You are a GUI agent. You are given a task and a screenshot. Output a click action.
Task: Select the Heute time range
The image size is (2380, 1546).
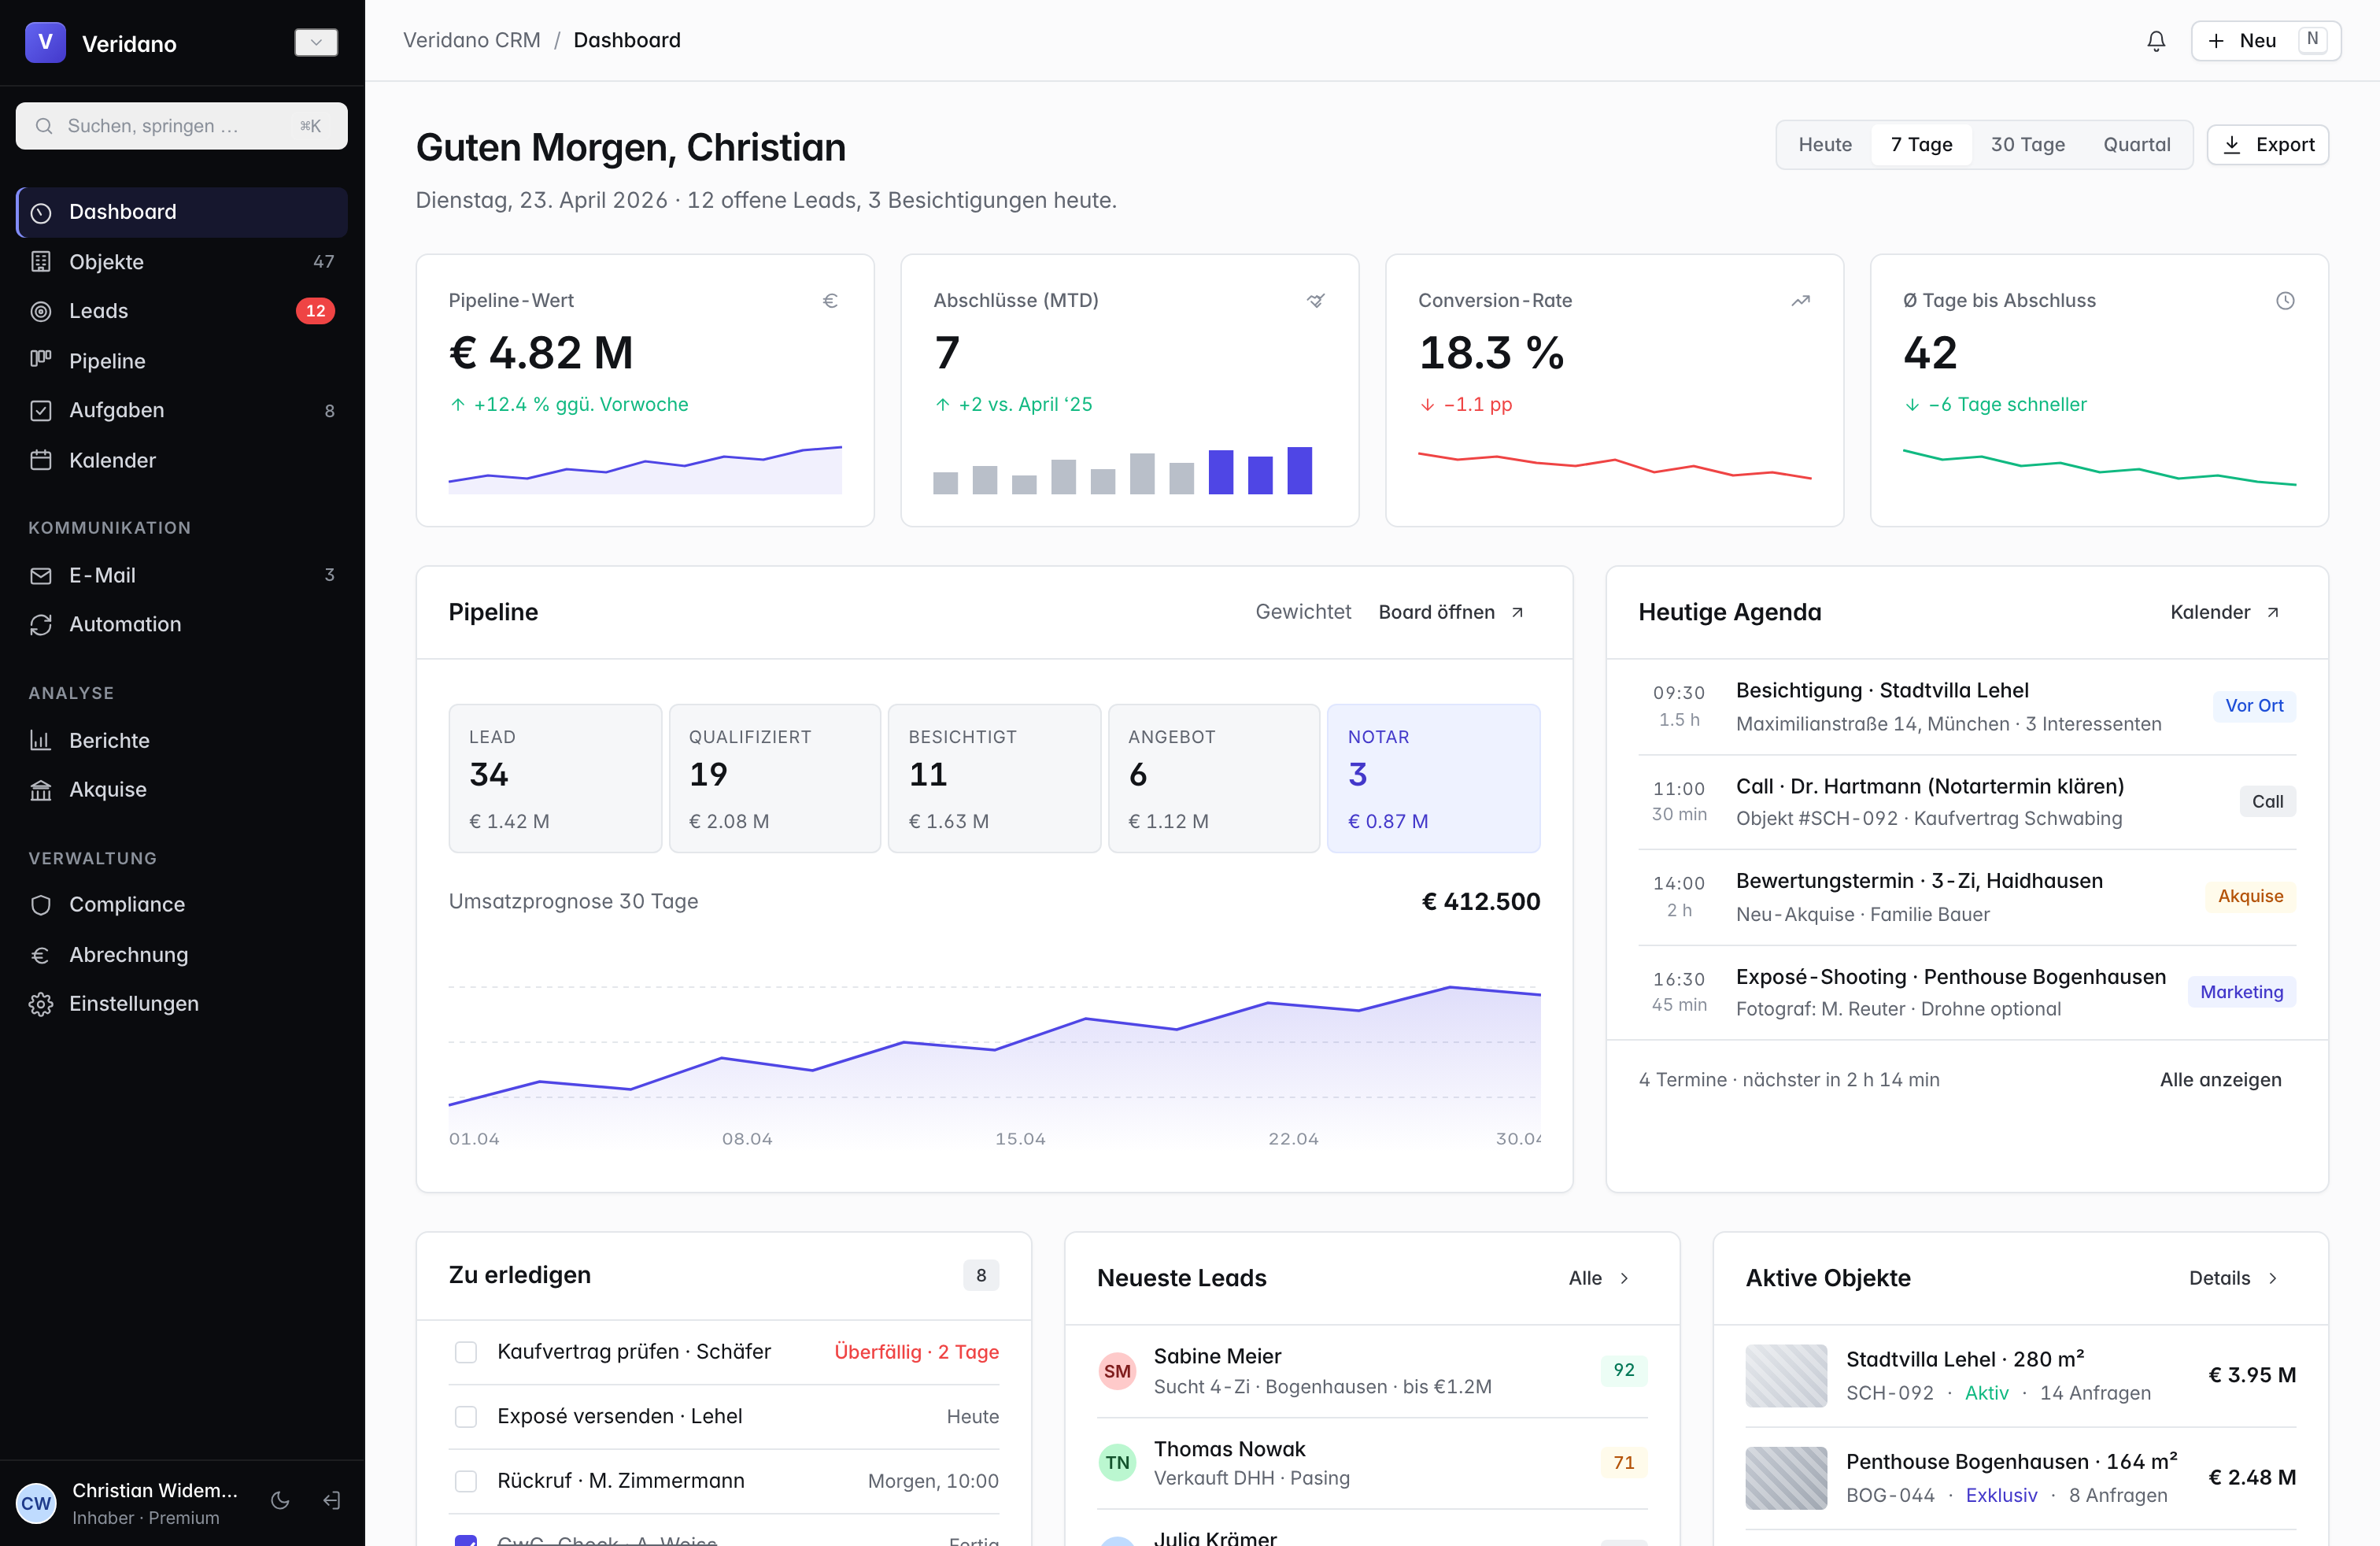1825,145
